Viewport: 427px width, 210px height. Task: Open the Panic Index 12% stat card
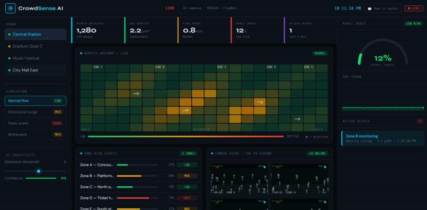257,30
